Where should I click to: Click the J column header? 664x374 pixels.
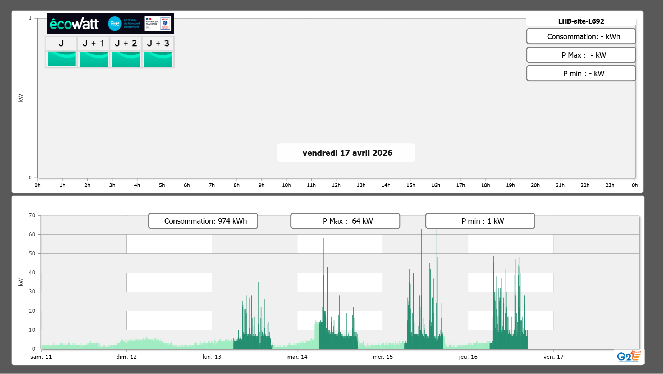[x=61, y=43]
